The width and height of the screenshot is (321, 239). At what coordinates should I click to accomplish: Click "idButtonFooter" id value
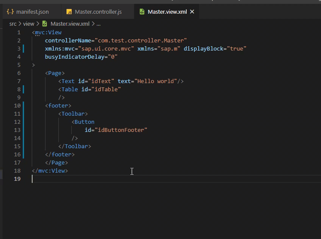click(x=121, y=130)
